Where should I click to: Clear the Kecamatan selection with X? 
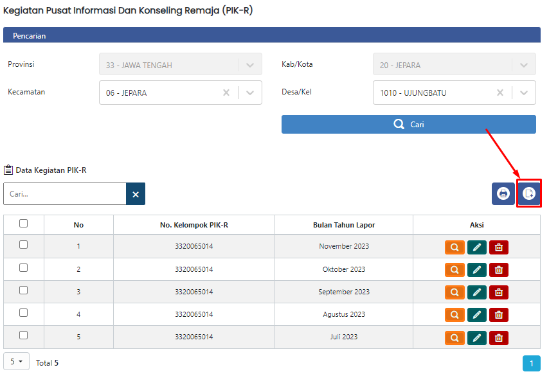(226, 93)
